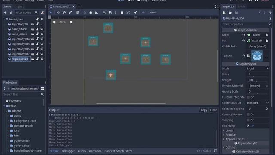Open the View menu in viewport toolbar
Screen dimensions: 275x155
click(x=152, y=12)
